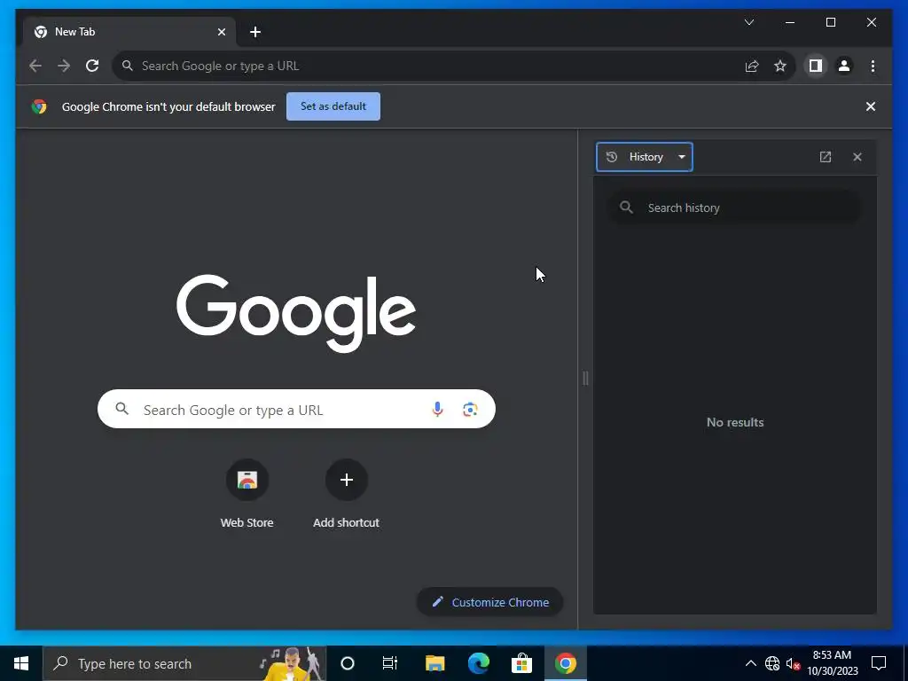This screenshot has width=908, height=681.
Task: Click the side panel resize handle
Action: click(585, 379)
